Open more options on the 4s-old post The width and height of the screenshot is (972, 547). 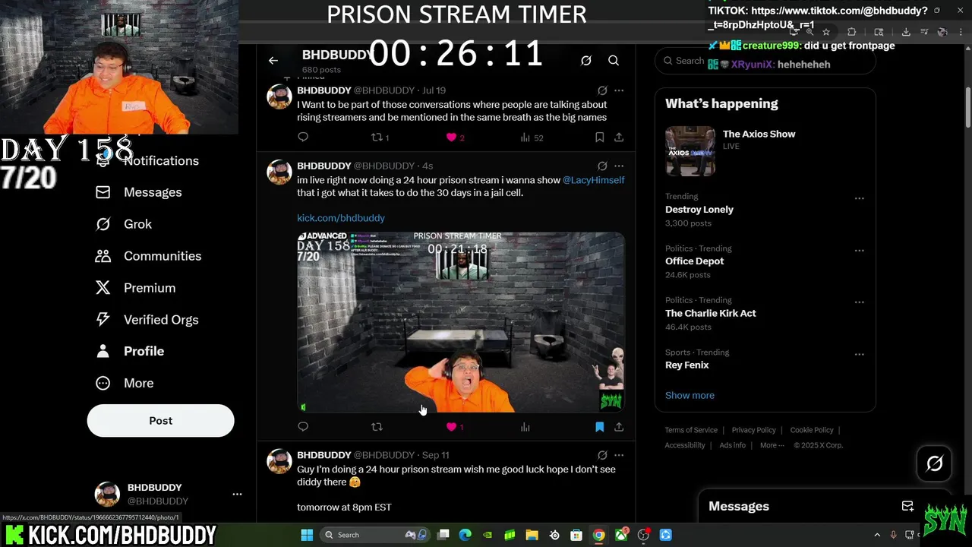[x=619, y=166]
